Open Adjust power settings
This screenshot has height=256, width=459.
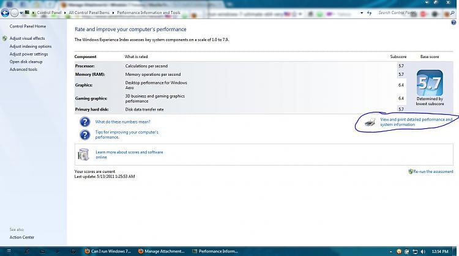pos(29,54)
